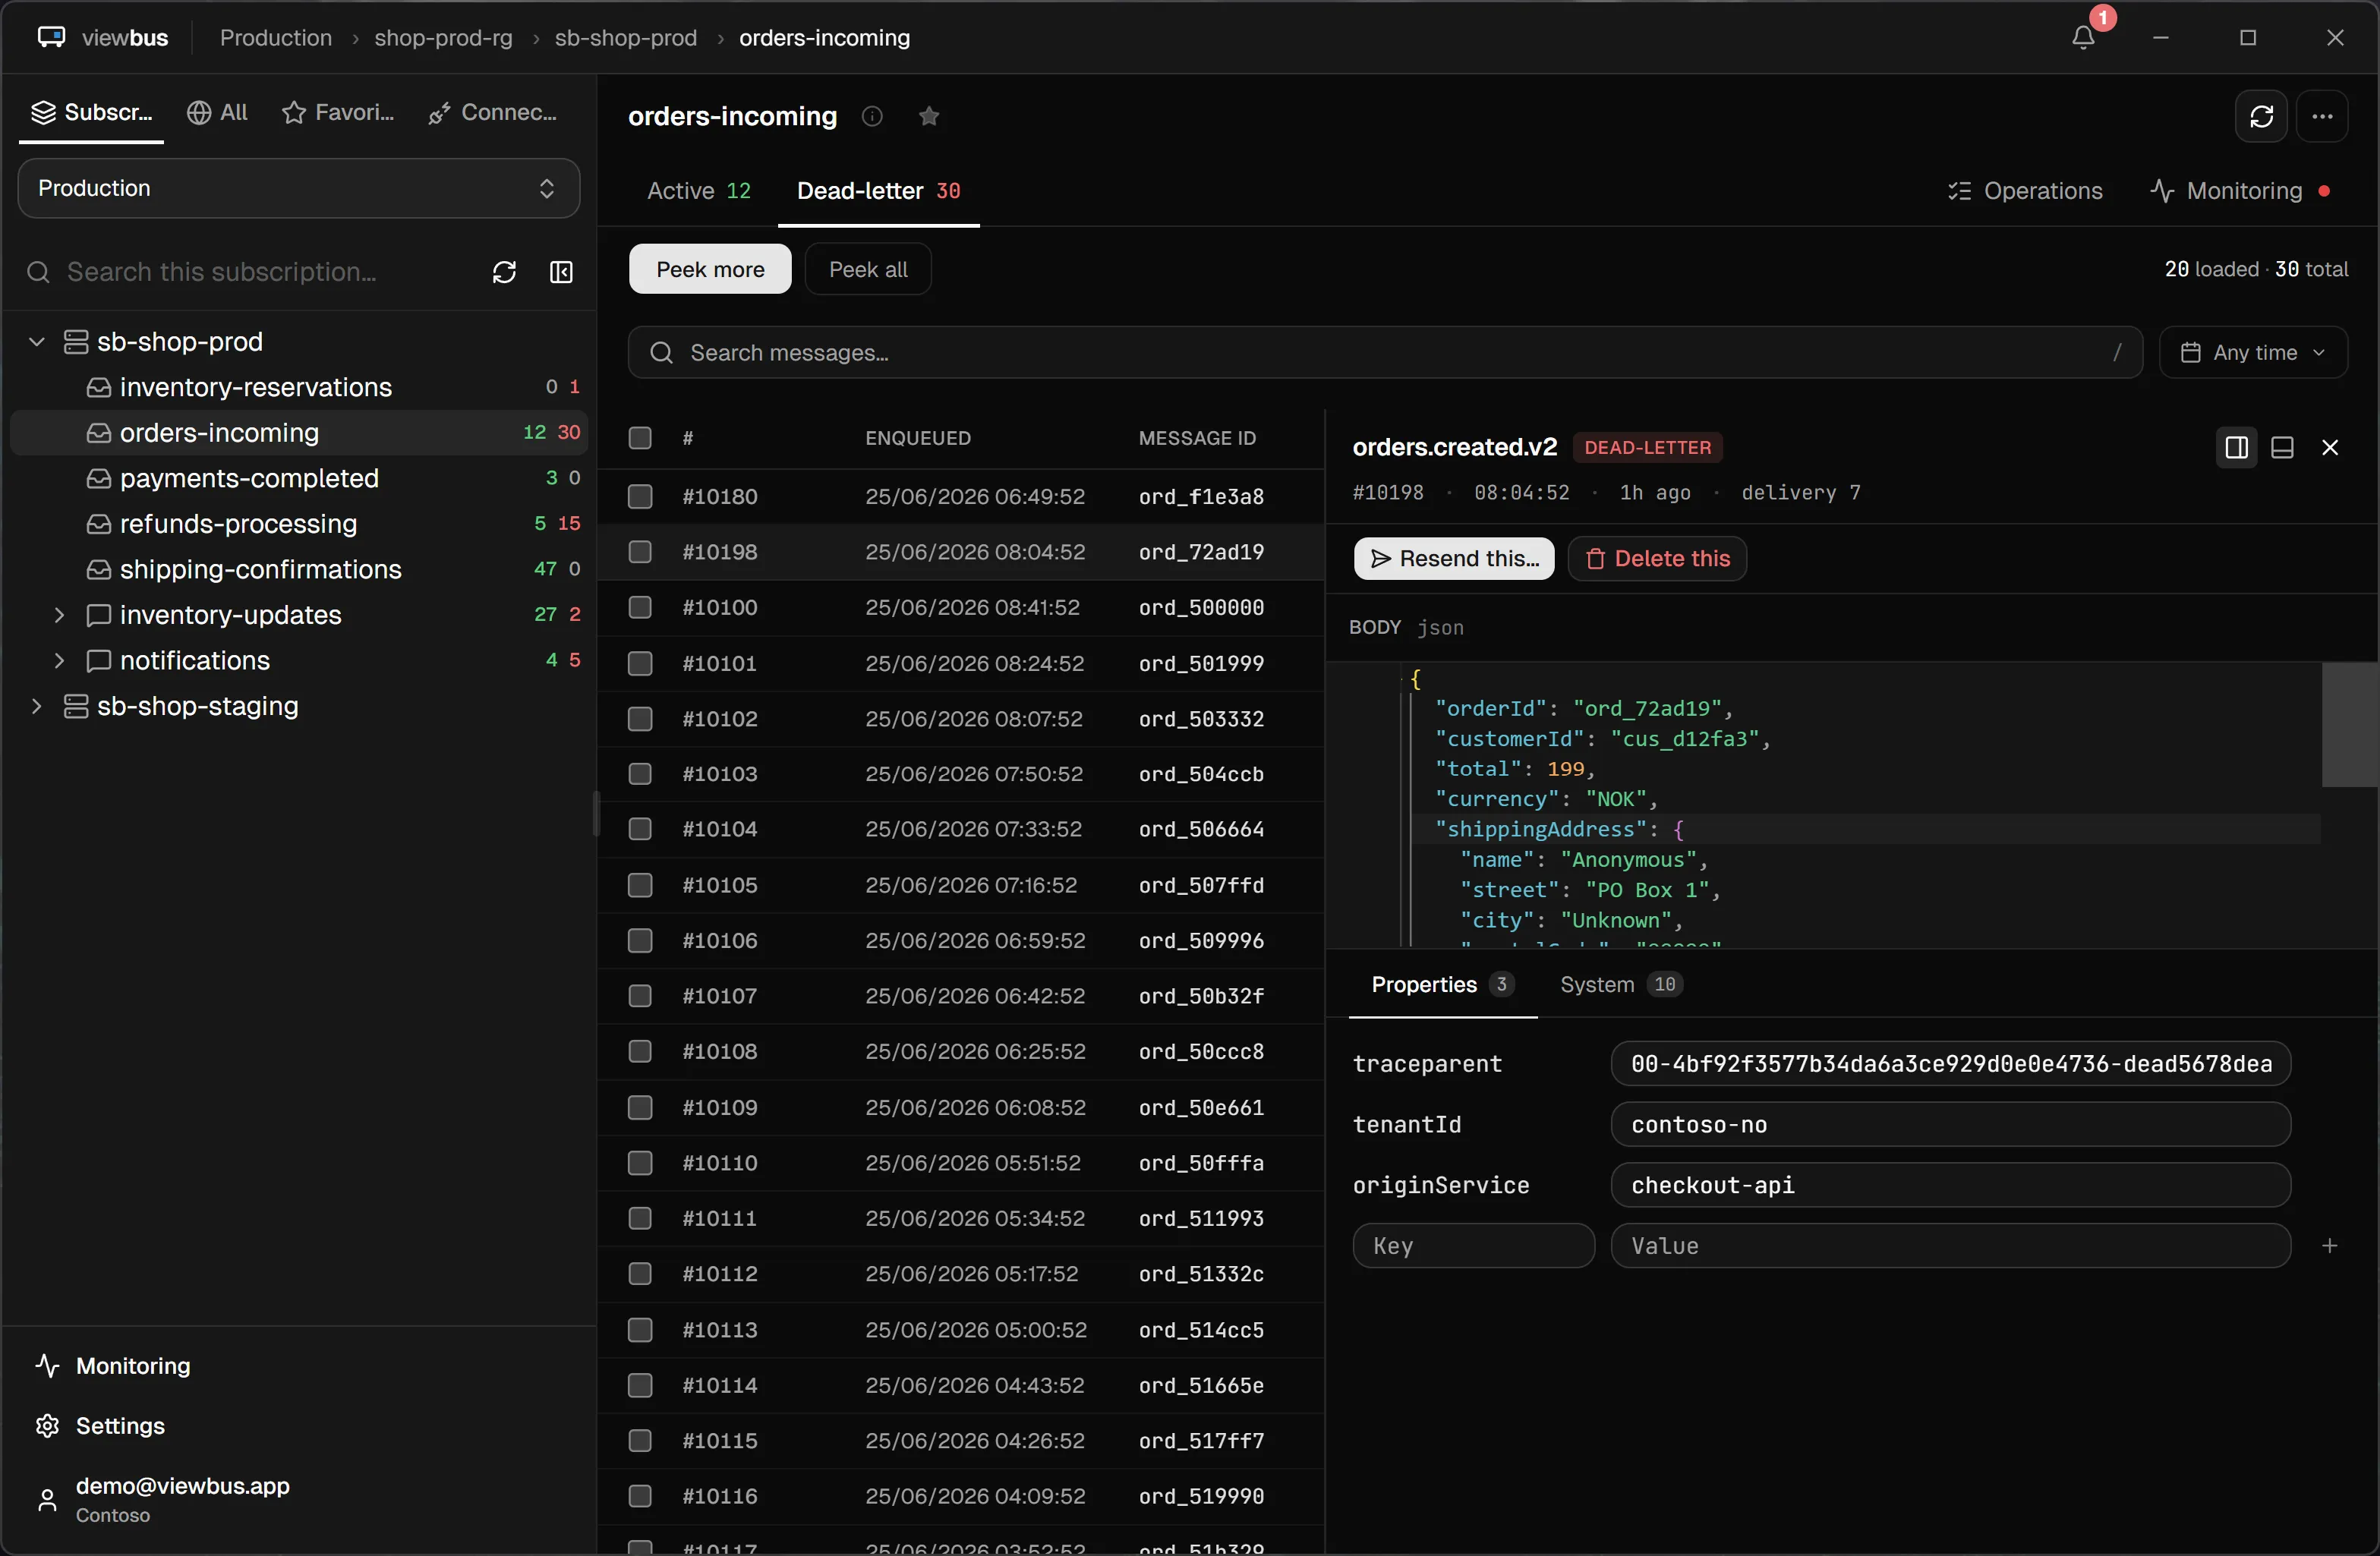Show the Properties tab
The height and width of the screenshot is (1556, 2380).
(x=1442, y=985)
